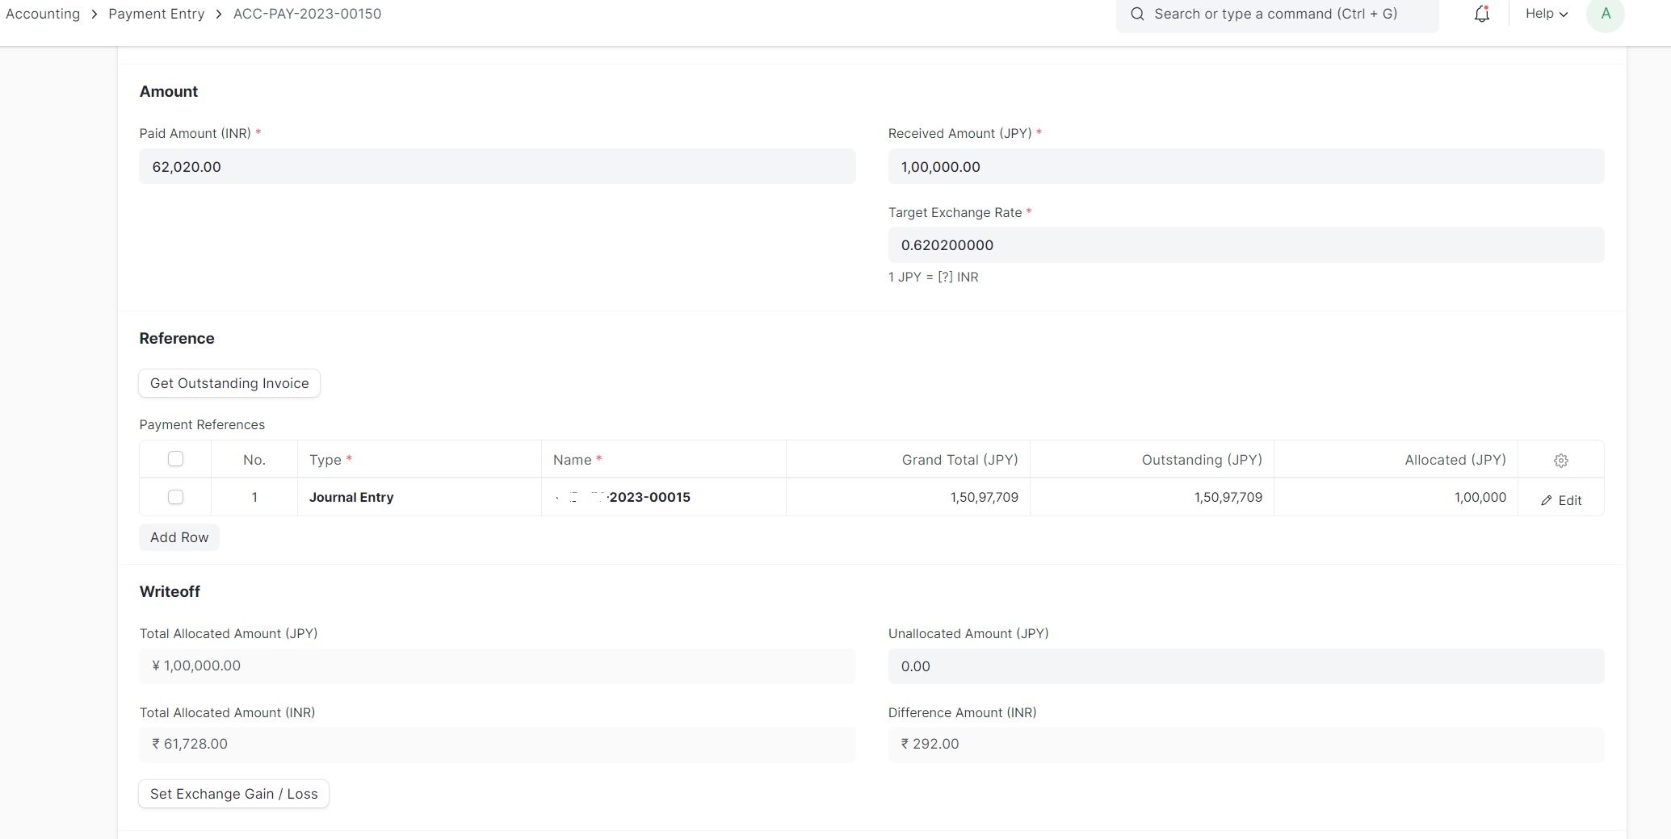
Task: Click Add Row below Payment References
Action: click(x=178, y=537)
